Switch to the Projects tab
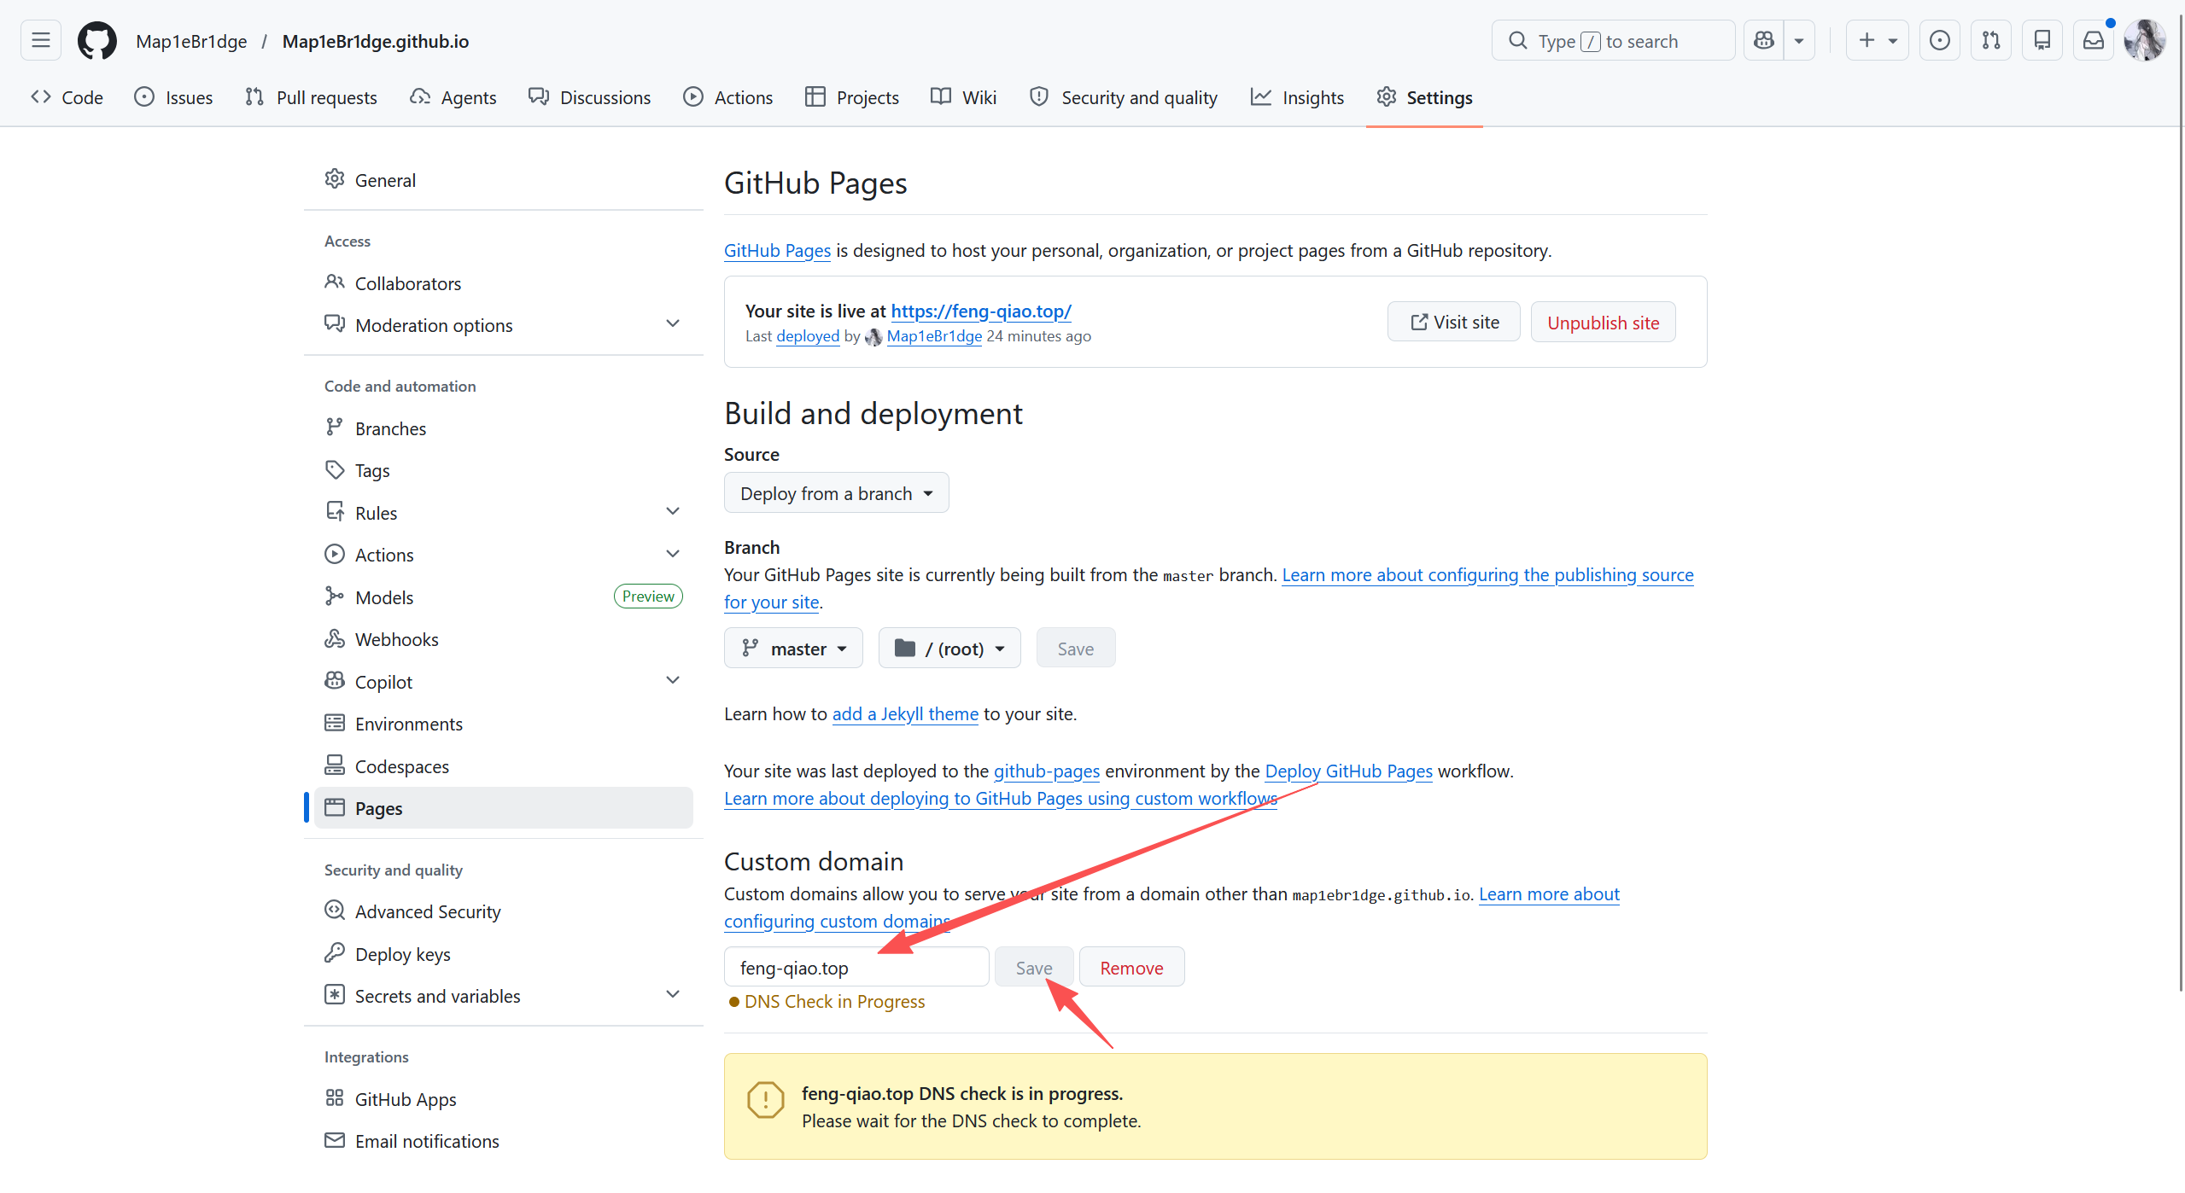Screen dimensions: 2185x1193 click(851, 97)
